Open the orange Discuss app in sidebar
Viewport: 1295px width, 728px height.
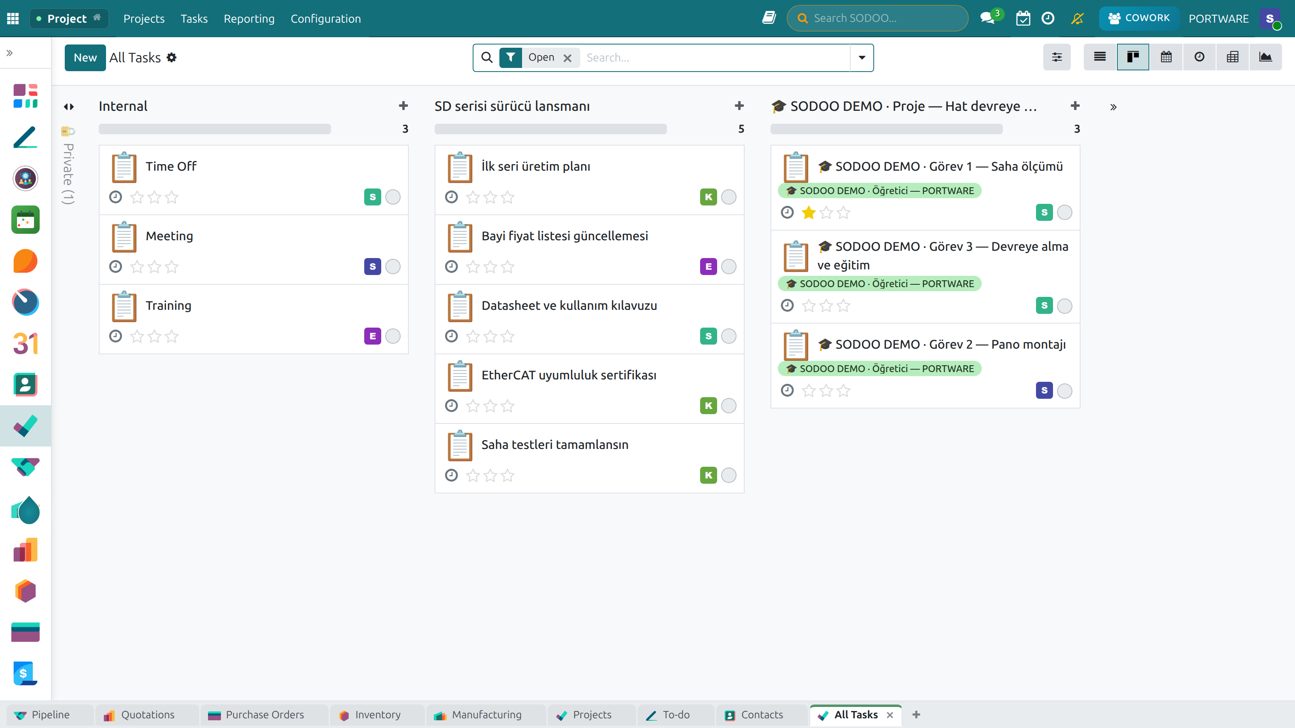pyautogui.click(x=25, y=261)
